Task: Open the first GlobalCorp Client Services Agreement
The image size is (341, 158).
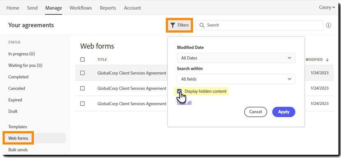Action: pos(132,73)
